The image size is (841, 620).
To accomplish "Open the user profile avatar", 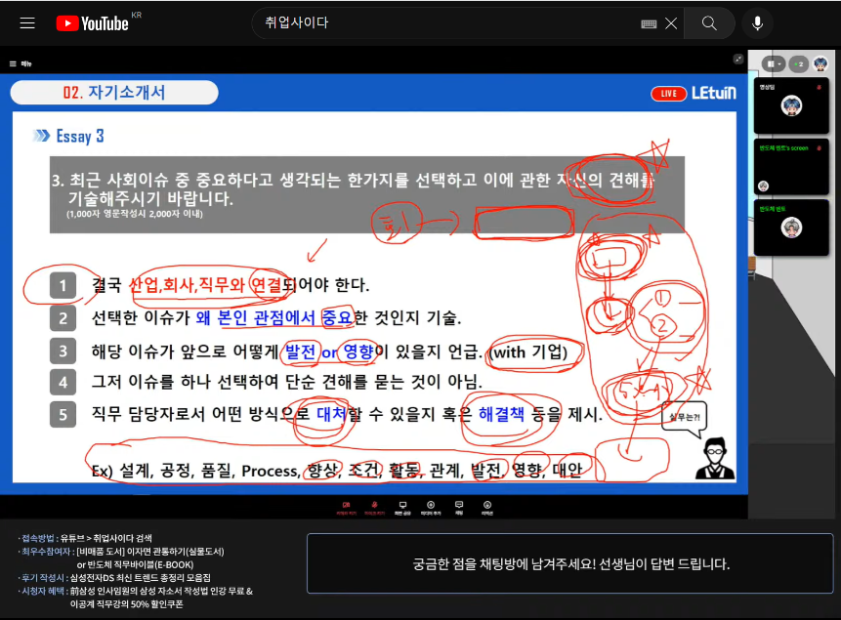I will click(x=820, y=63).
